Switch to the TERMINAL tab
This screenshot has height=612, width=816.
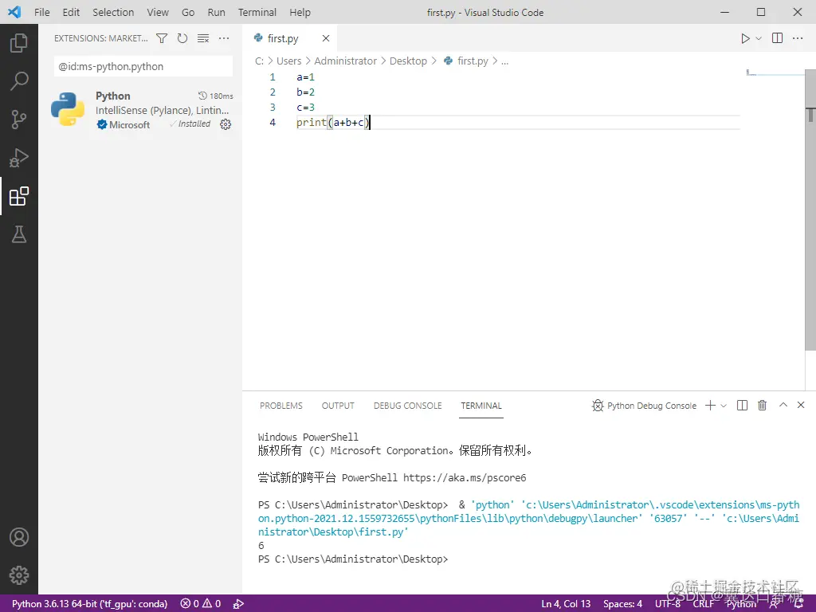(x=481, y=406)
